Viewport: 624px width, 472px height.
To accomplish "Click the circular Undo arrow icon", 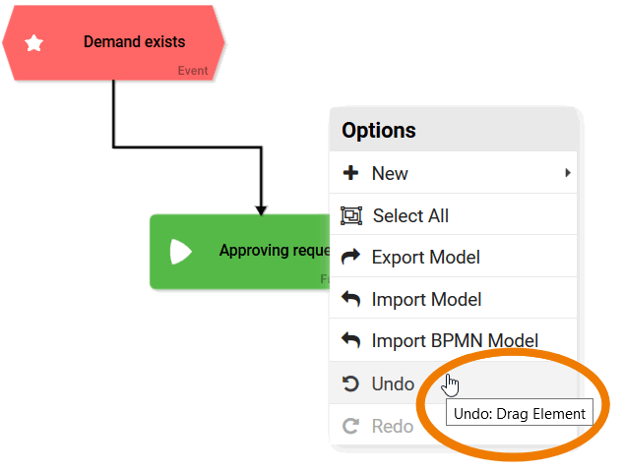I will click(350, 383).
